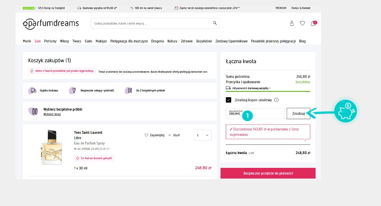Open the wishlist heart icon

pyautogui.click(x=302, y=23)
